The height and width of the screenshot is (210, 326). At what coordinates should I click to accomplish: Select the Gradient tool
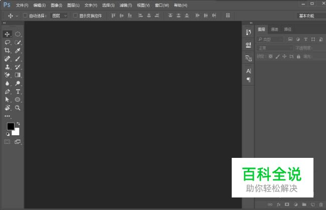click(18, 75)
